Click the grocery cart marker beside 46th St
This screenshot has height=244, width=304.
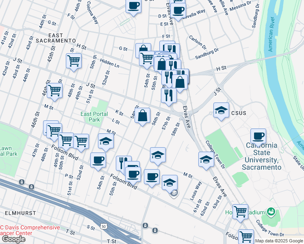(x=55, y=91)
